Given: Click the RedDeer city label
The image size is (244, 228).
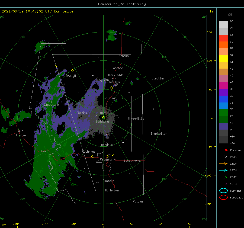Looking at the screenshot, I should pos(115,82).
